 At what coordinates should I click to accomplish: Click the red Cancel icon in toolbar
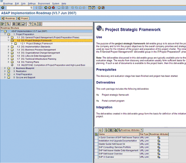53,7
